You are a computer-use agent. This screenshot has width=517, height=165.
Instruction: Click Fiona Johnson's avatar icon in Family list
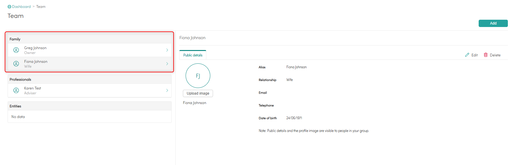pyautogui.click(x=16, y=64)
